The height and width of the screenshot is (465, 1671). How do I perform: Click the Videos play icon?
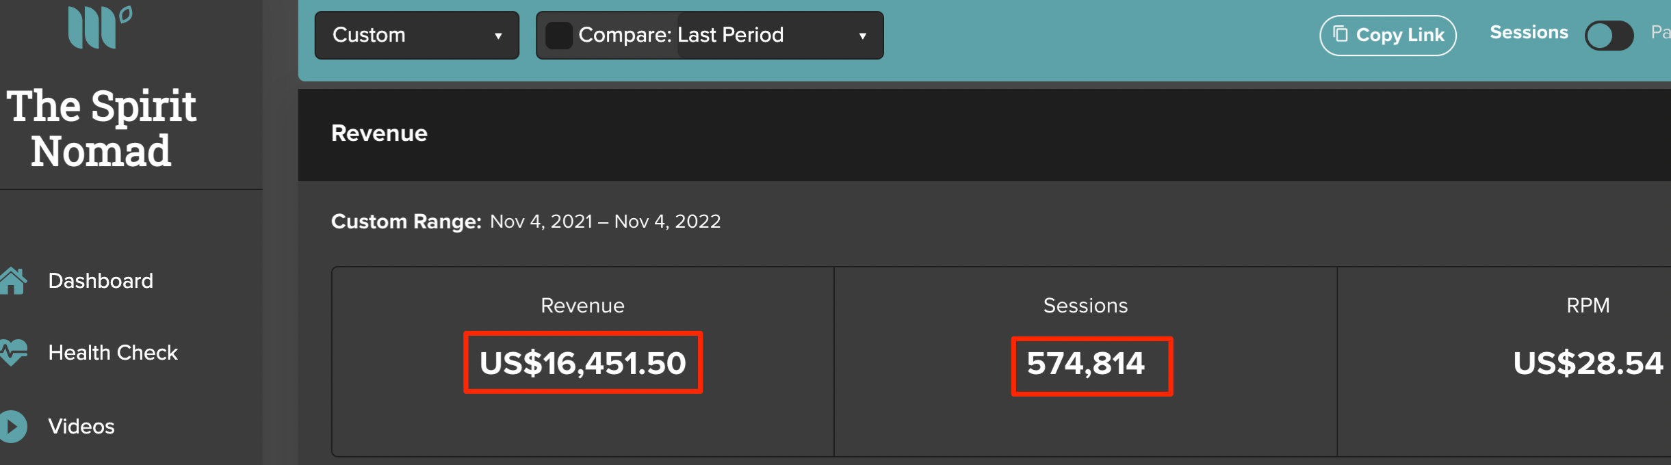coord(13,426)
